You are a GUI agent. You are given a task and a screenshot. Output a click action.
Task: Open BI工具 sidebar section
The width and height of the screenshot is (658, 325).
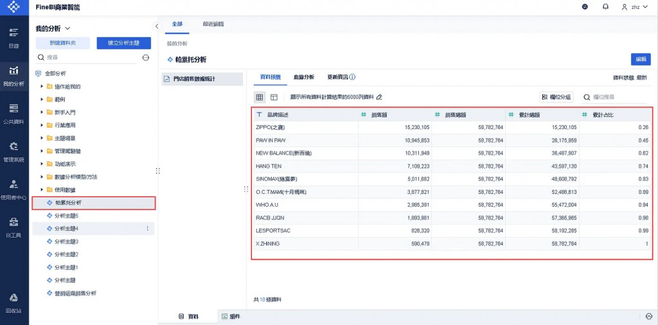(14, 227)
